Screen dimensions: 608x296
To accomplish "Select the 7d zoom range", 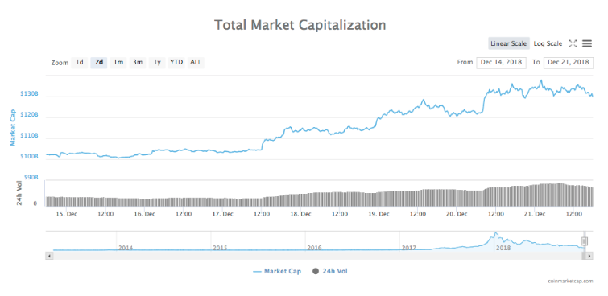I will pyautogui.click(x=99, y=63).
